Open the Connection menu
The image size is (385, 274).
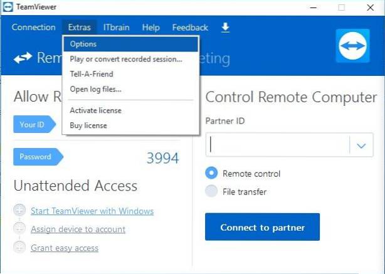(x=33, y=27)
